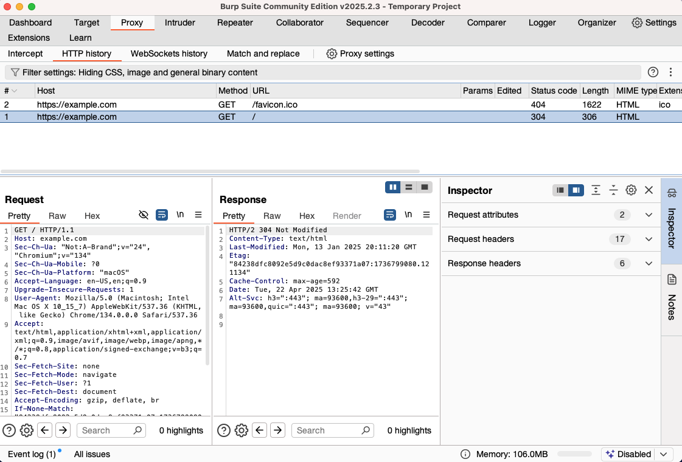Open Proxy settings
This screenshot has width=682, height=462.
[360, 53]
